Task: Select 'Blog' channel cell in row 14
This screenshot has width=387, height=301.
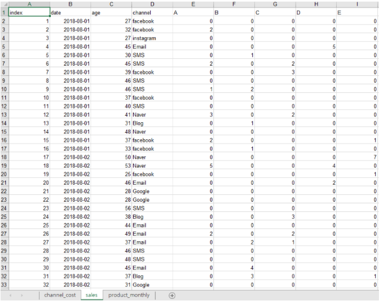Action: pyautogui.click(x=152, y=123)
